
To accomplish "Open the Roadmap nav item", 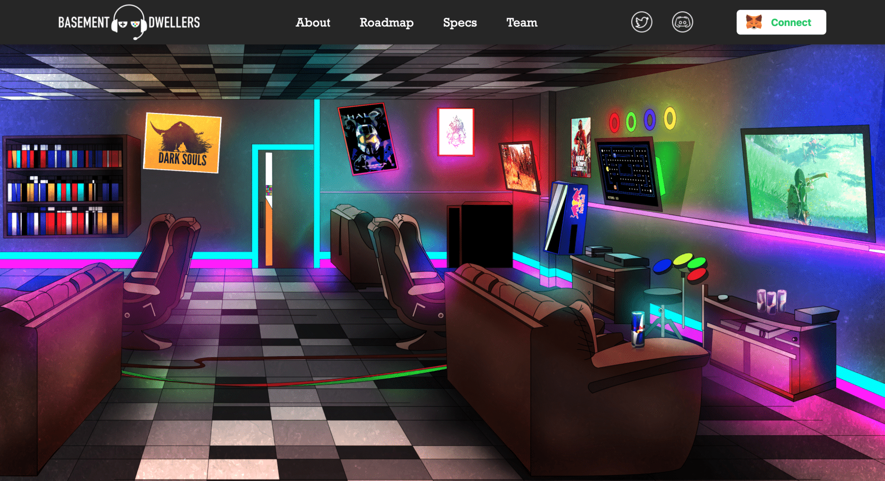I will coord(386,23).
